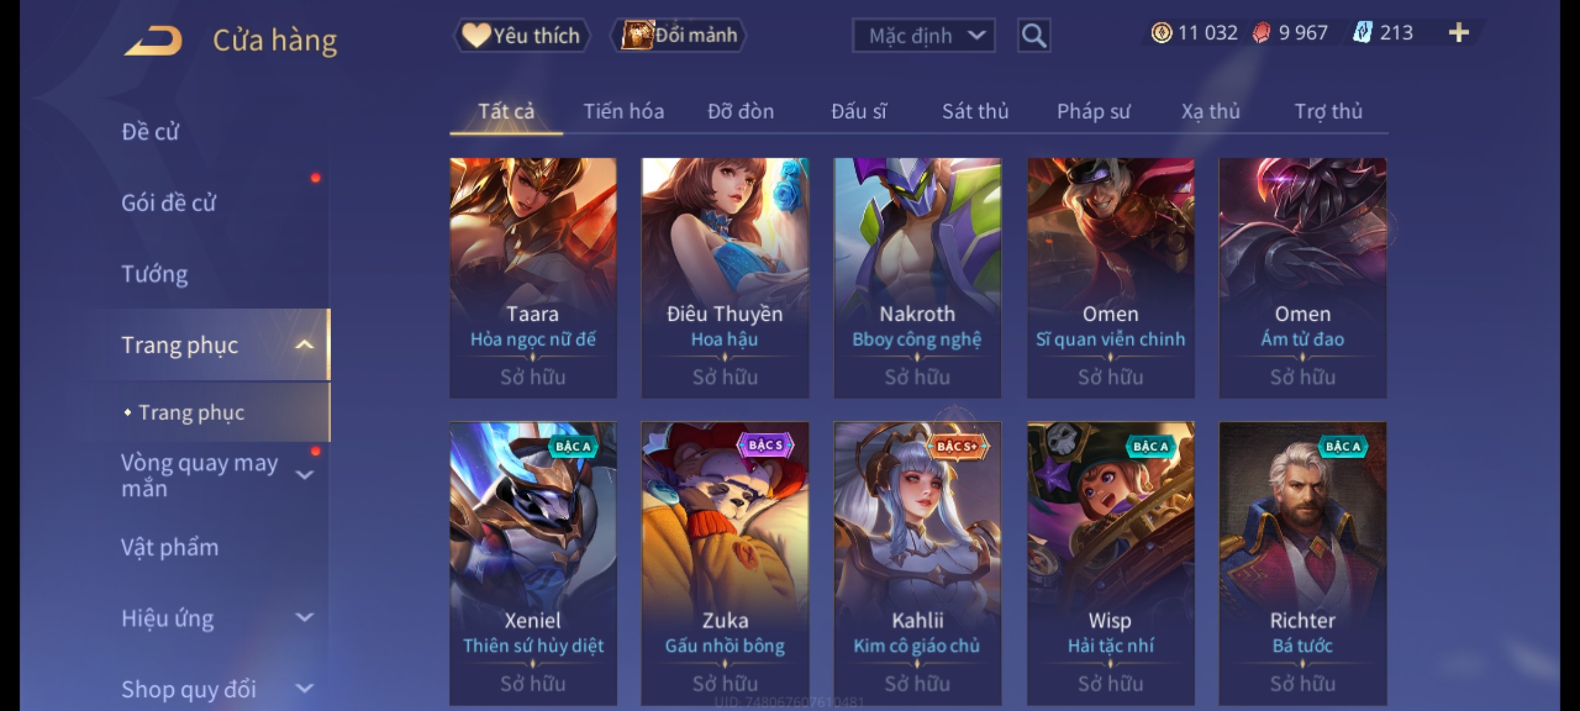1580x711 pixels.
Task: Select Zuka Gấu nhồi bông skin card
Action: [725, 564]
